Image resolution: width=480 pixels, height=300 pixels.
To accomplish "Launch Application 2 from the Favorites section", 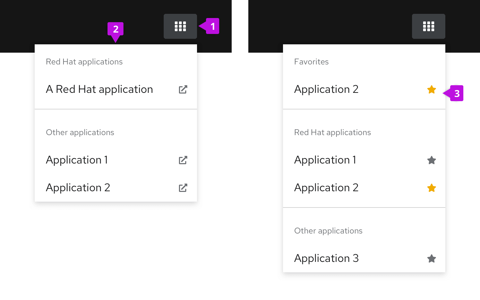I will 326,89.
